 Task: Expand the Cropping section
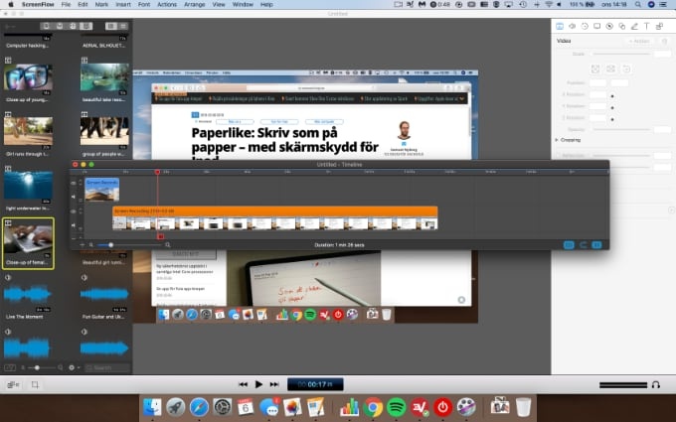click(557, 140)
